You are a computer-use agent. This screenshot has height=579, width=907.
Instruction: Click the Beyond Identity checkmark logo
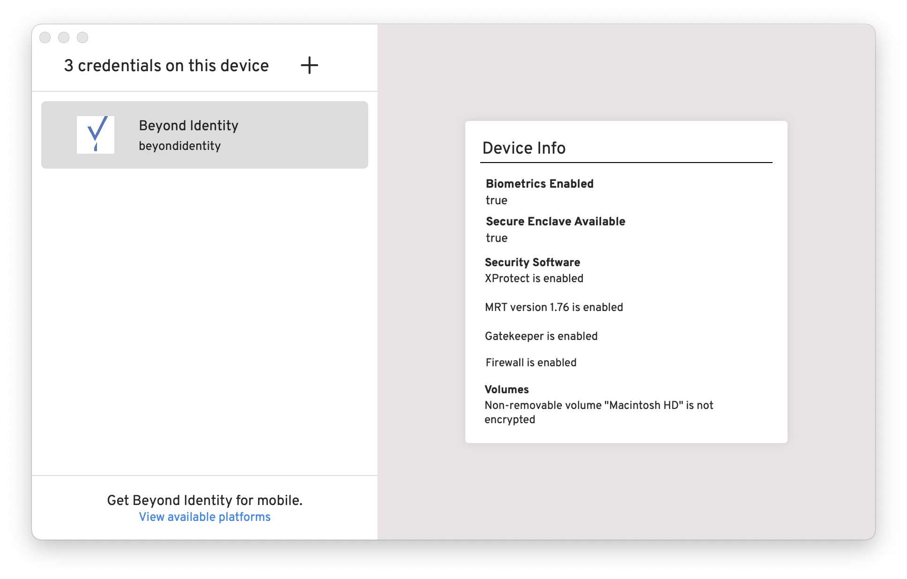[x=96, y=134]
